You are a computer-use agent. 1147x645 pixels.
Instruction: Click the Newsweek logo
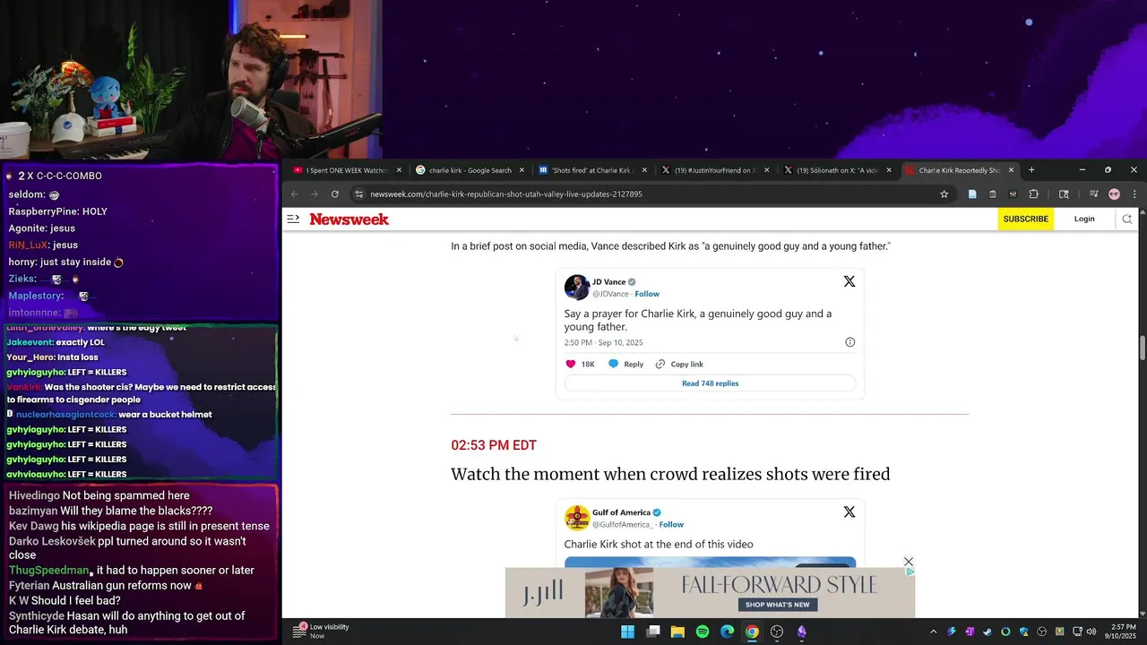(x=349, y=219)
